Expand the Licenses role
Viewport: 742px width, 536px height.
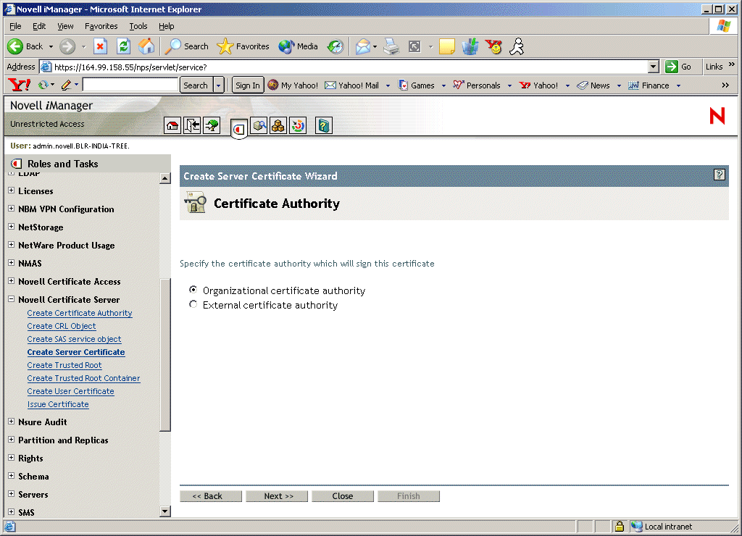point(12,190)
